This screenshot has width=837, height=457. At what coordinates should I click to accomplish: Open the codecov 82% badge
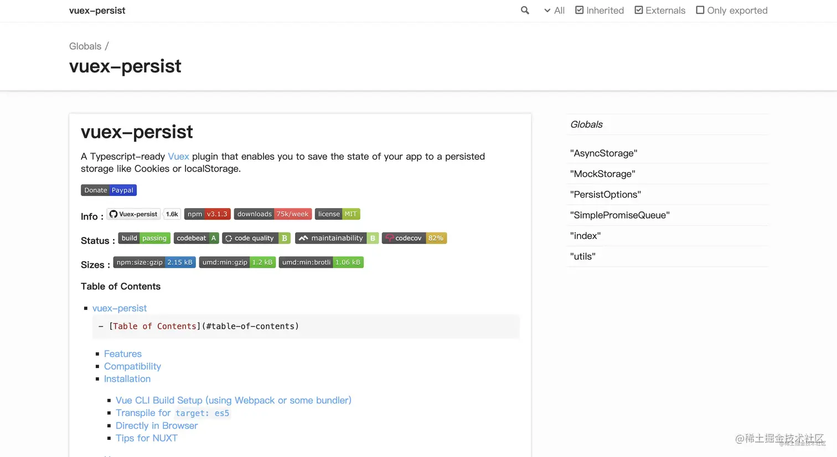coord(414,238)
